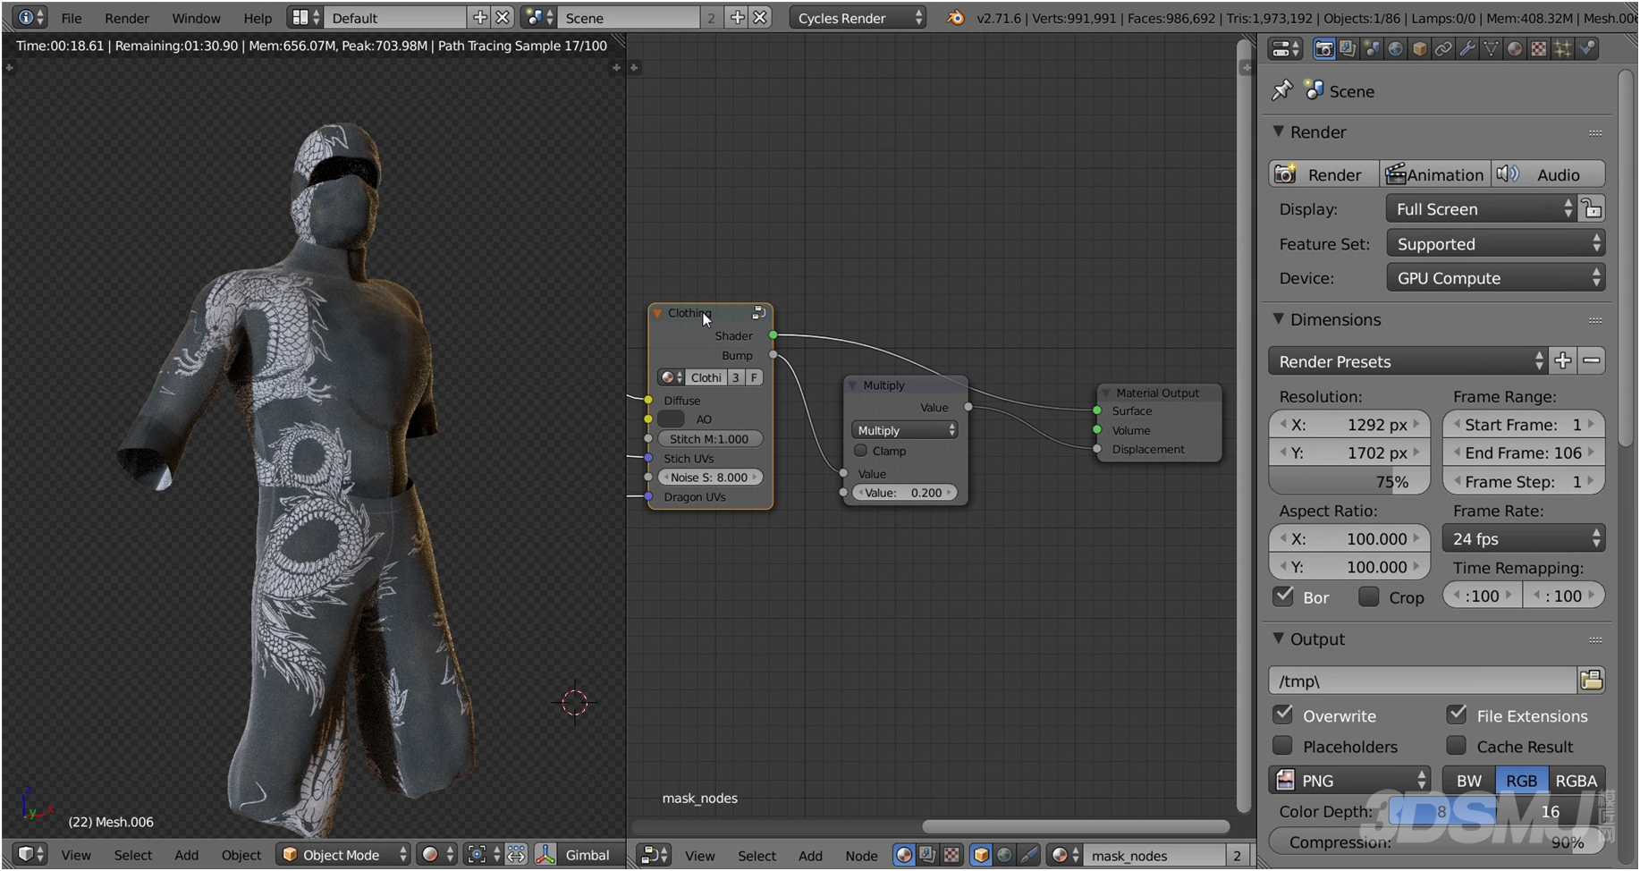Add a new scene with plus
This screenshot has width=1640, height=871.
[737, 18]
